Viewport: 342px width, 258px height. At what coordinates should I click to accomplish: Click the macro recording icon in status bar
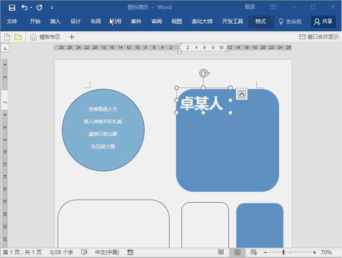pos(130,252)
